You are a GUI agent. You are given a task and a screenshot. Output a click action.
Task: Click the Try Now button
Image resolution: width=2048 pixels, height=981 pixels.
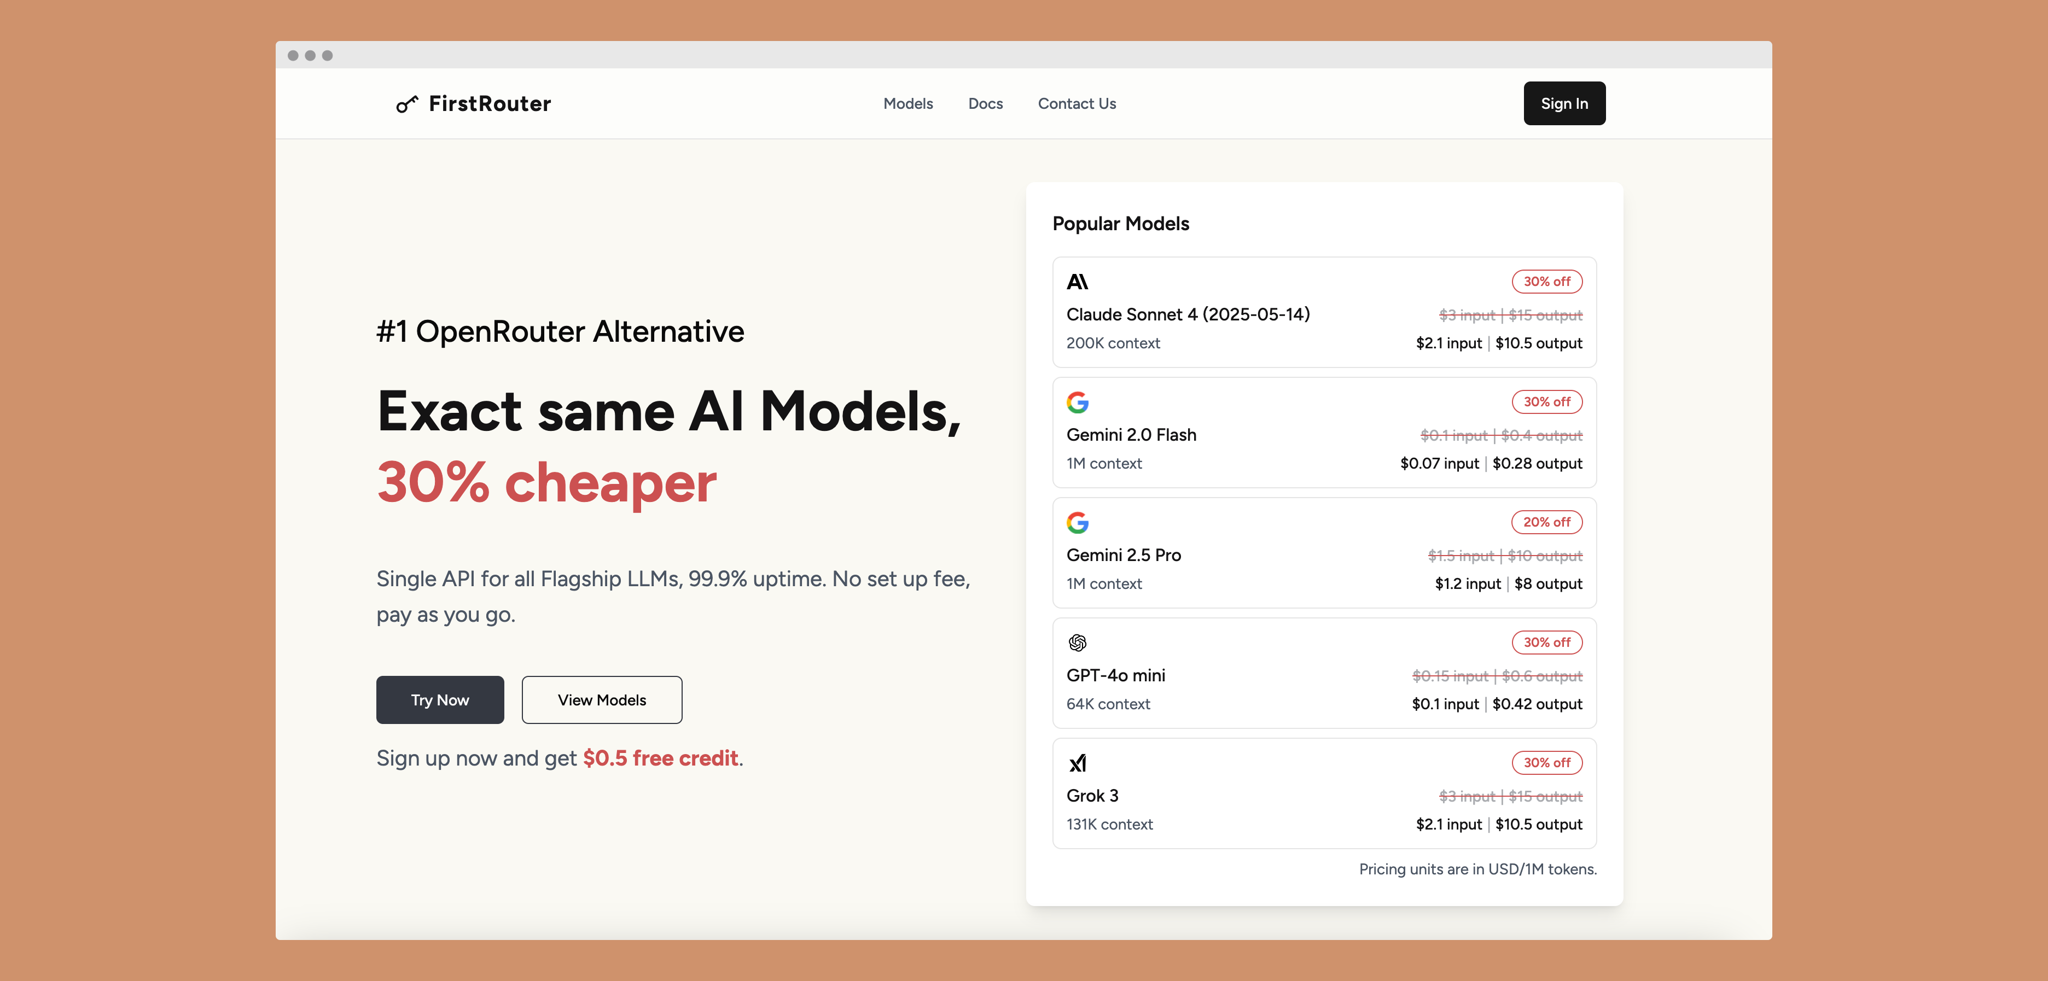point(440,699)
